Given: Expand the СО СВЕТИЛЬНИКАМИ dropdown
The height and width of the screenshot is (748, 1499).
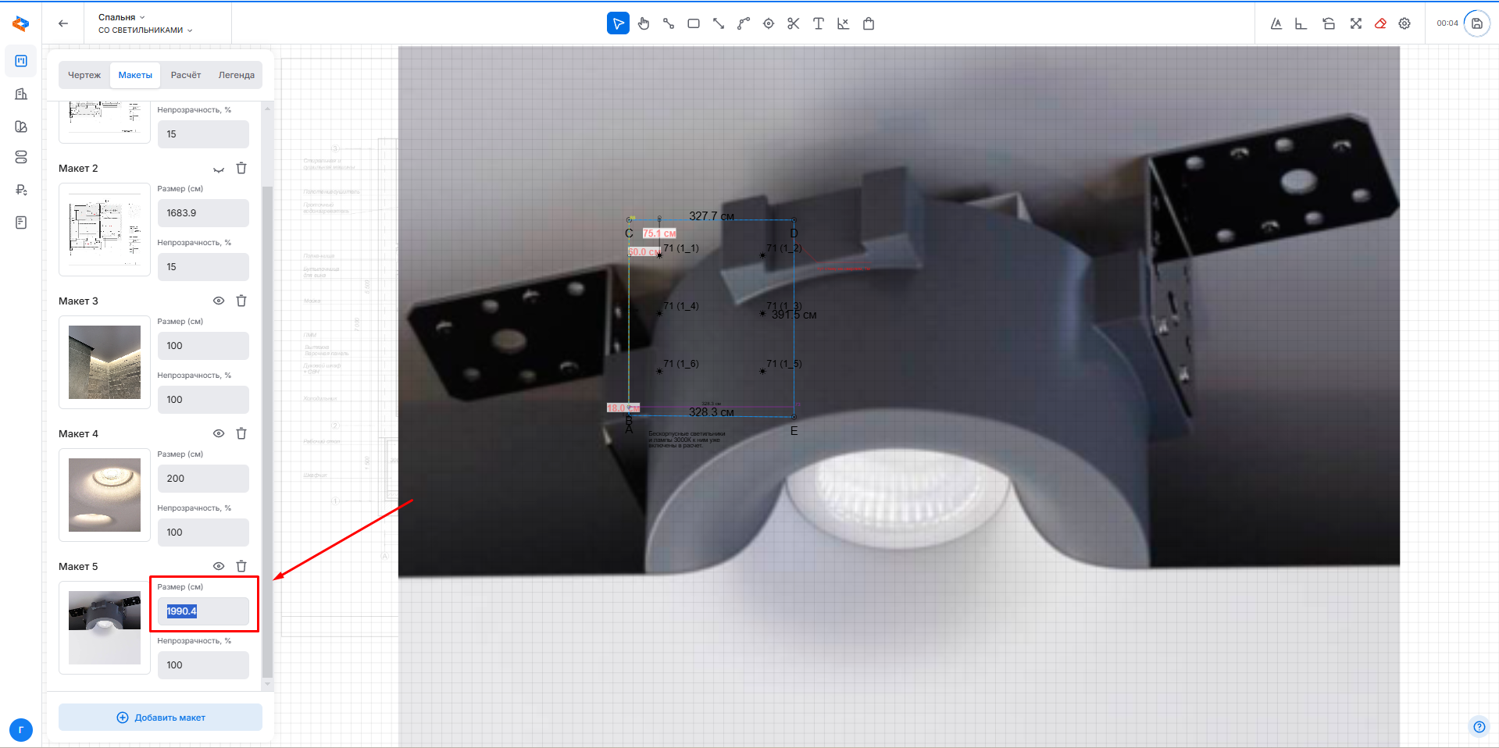Looking at the screenshot, I should click(x=145, y=30).
